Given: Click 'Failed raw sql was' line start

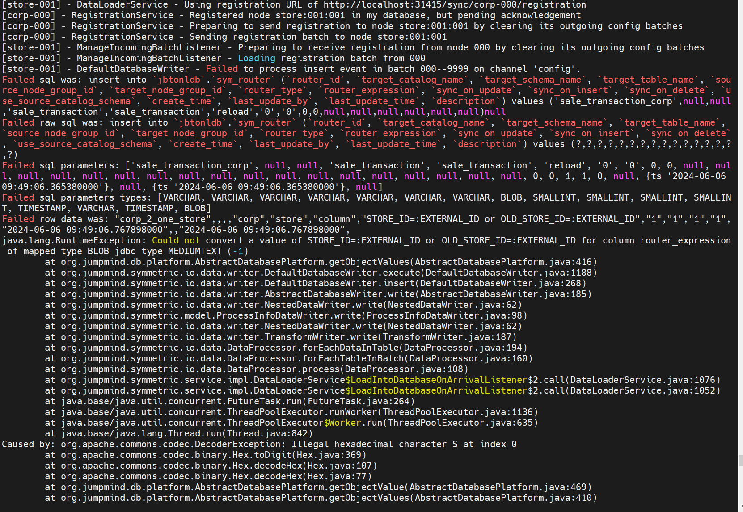Looking at the screenshot, I should [18, 123].
